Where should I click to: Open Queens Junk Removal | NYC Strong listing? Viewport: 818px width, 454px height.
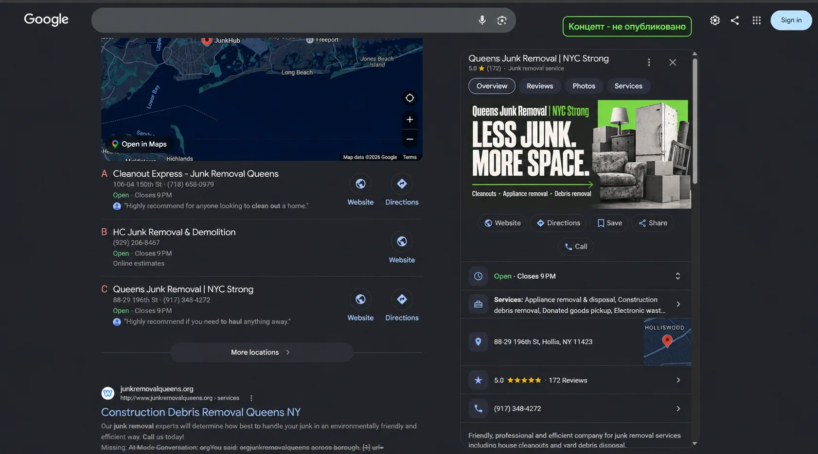pyautogui.click(x=183, y=289)
